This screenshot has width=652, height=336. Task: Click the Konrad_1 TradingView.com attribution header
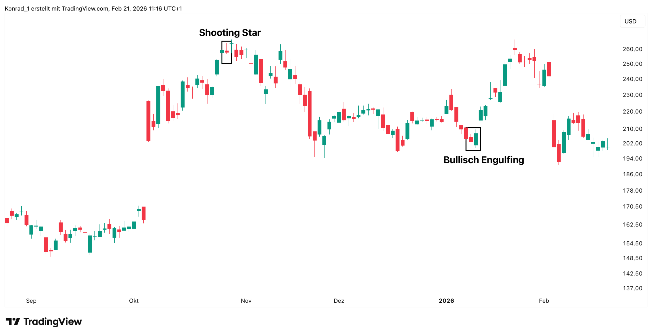(93, 9)
